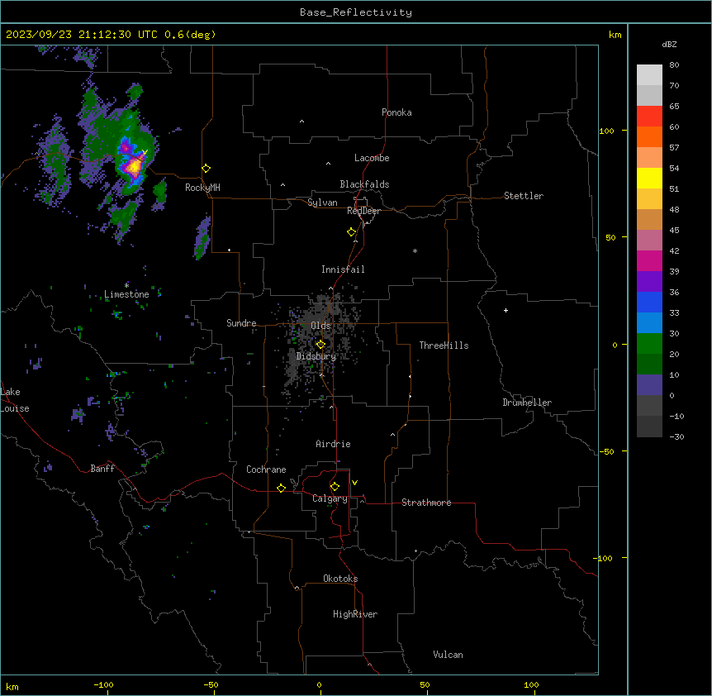The image size is (712, 696).
Task: Click the Sundre town label
Action: 241,323
